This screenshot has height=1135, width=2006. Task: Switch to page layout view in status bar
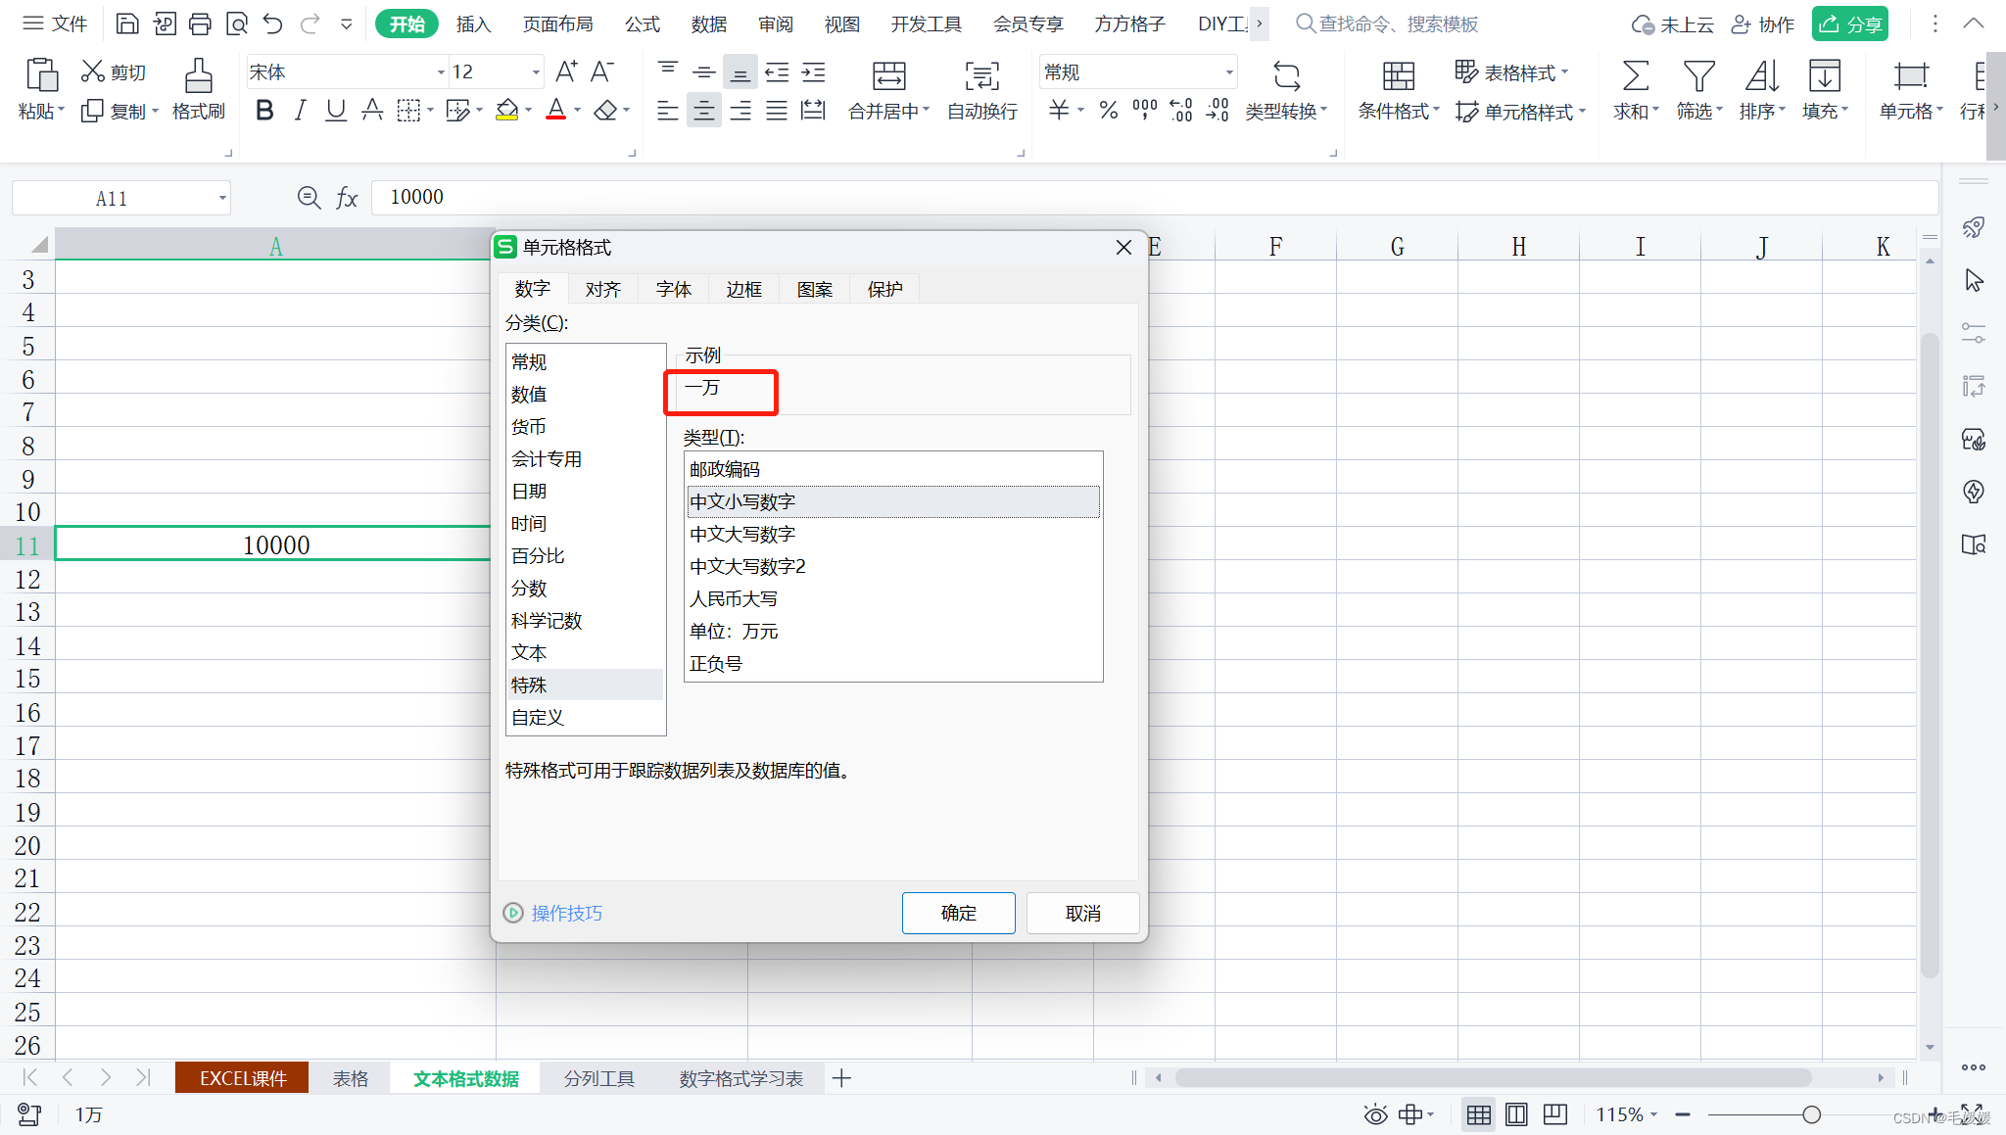point(1516,1114)
